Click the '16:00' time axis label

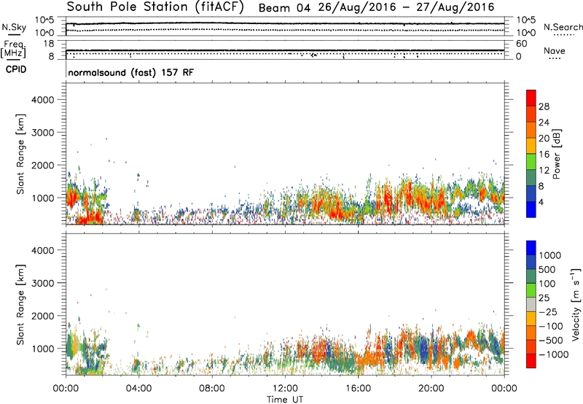click(x=358, y=389)
